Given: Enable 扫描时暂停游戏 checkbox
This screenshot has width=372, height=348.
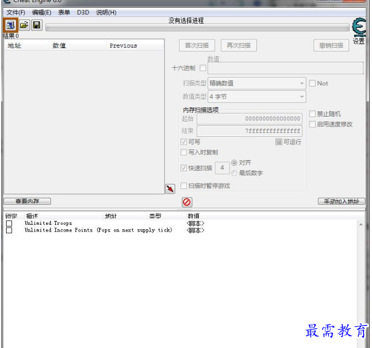Looking at the screenshot, I should pyautogui.click(x=184, y=185).
